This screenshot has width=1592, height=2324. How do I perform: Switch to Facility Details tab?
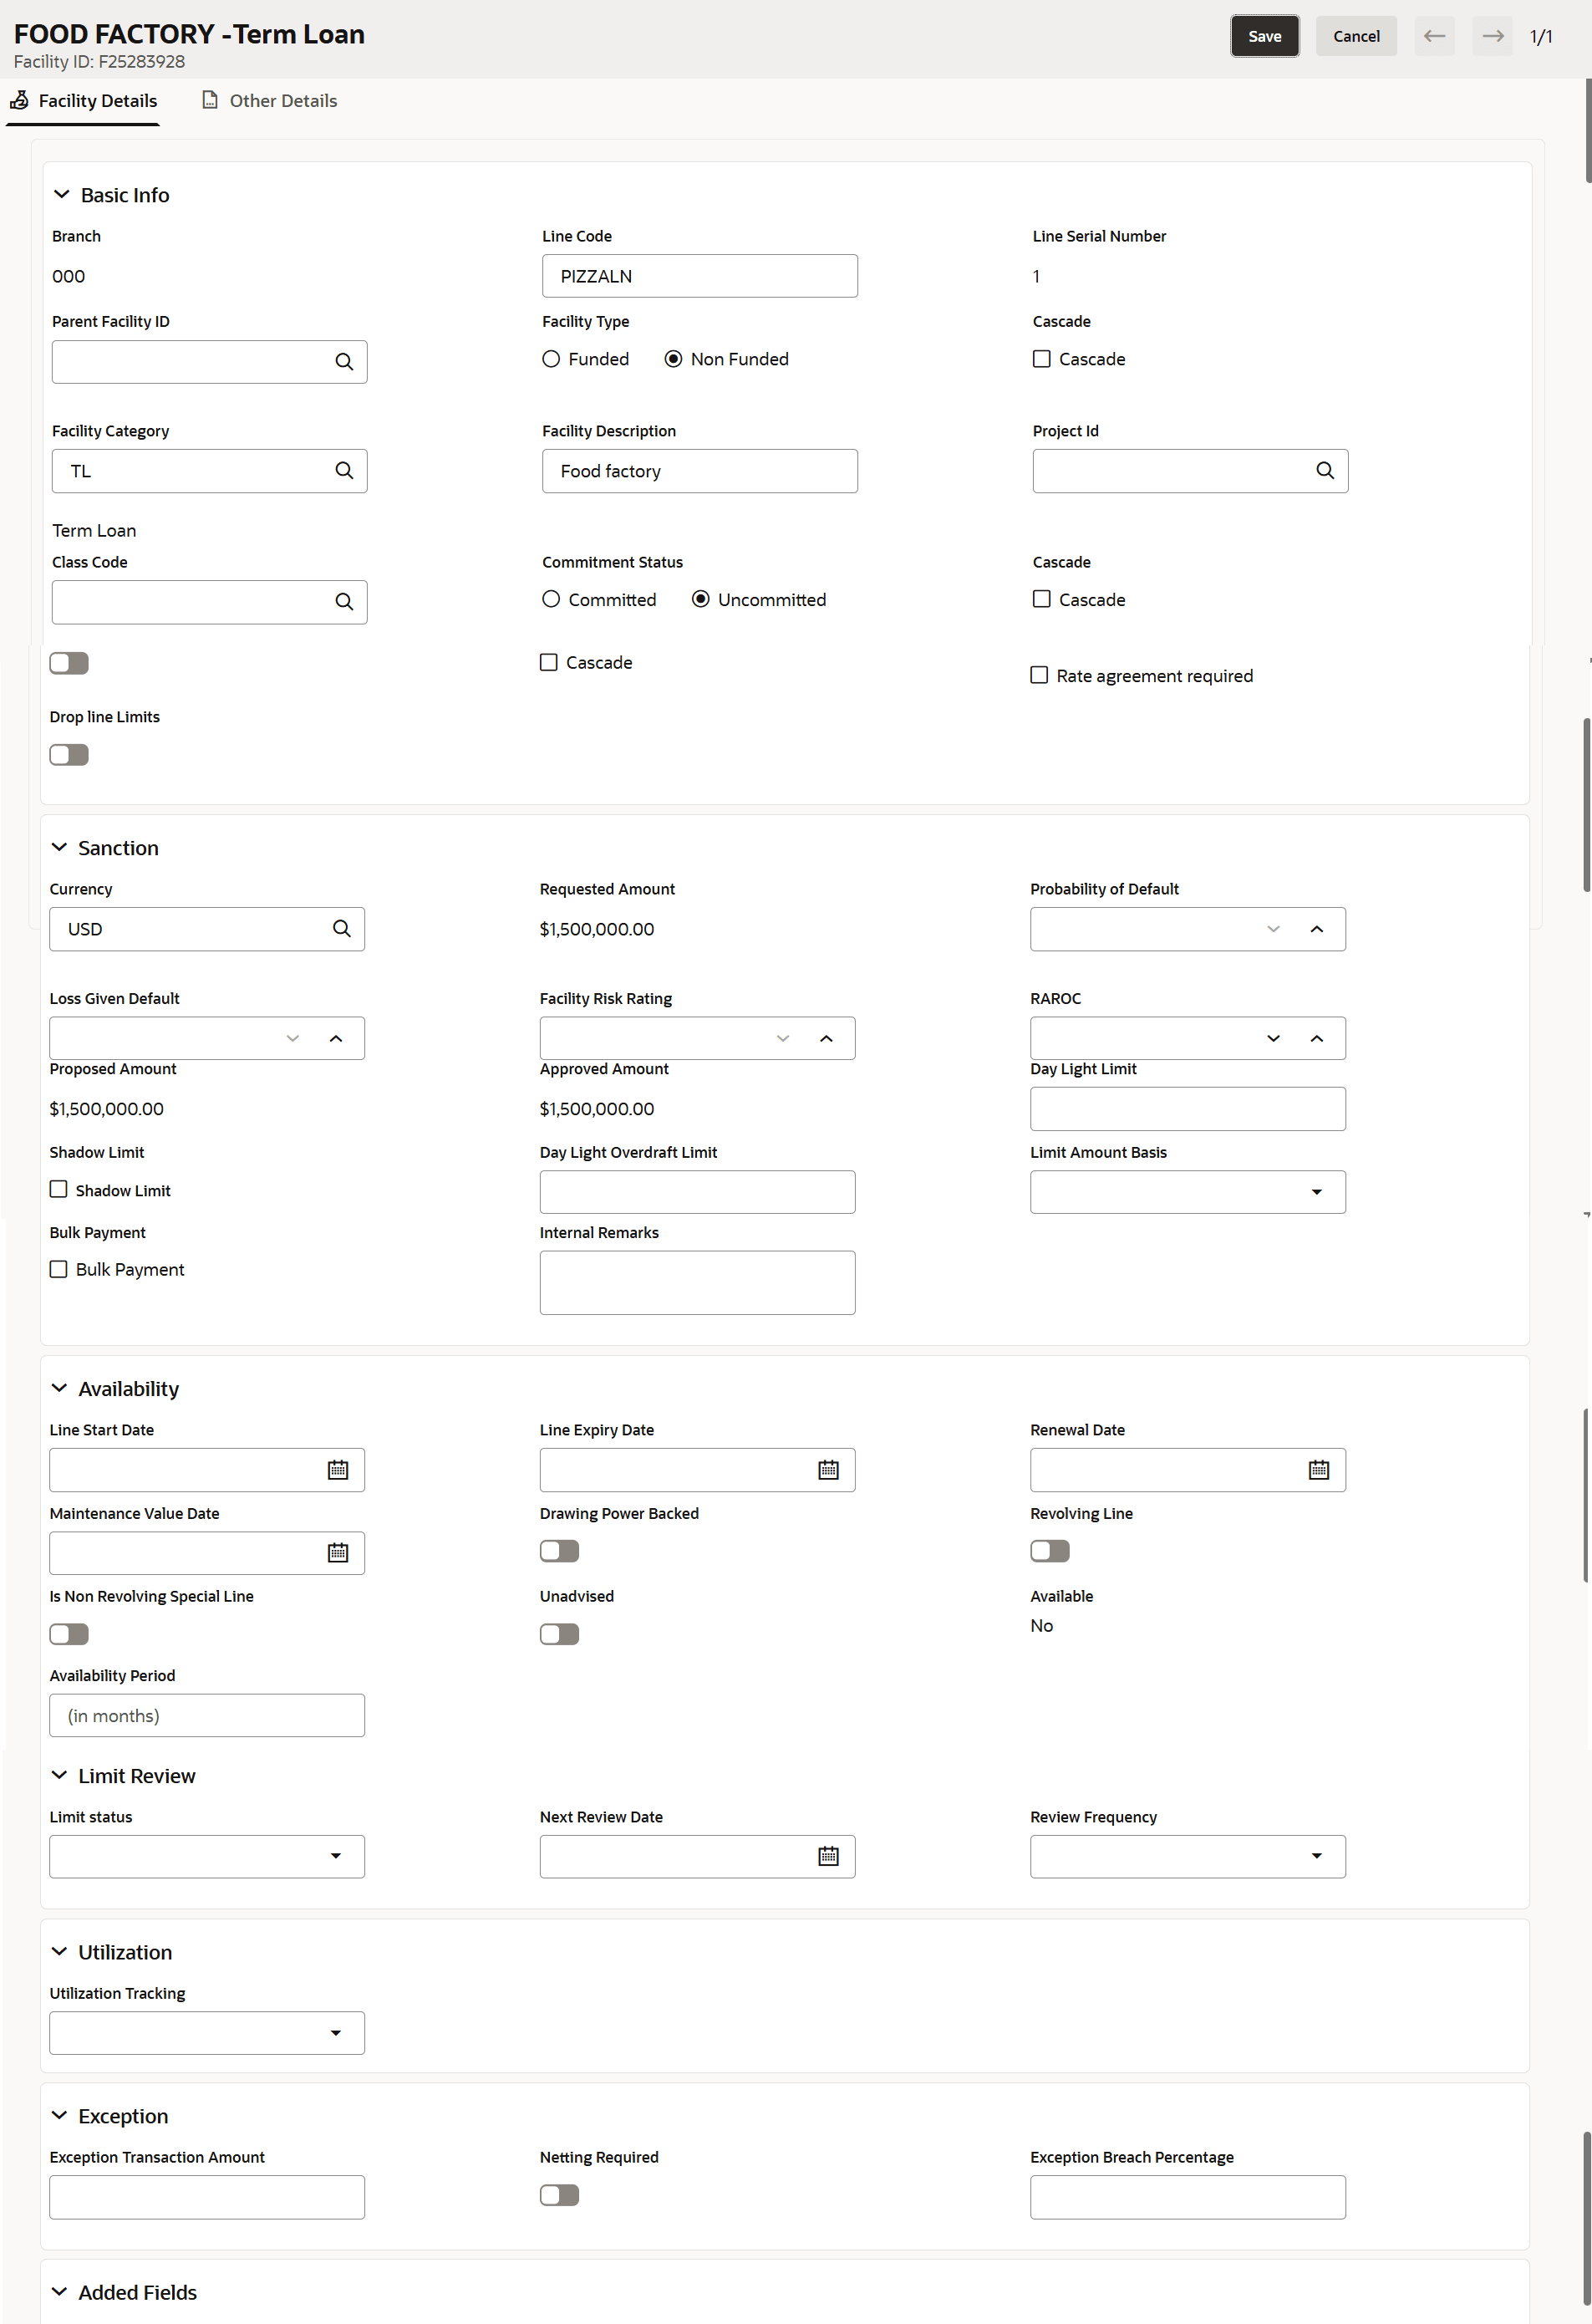click(84, 101)
